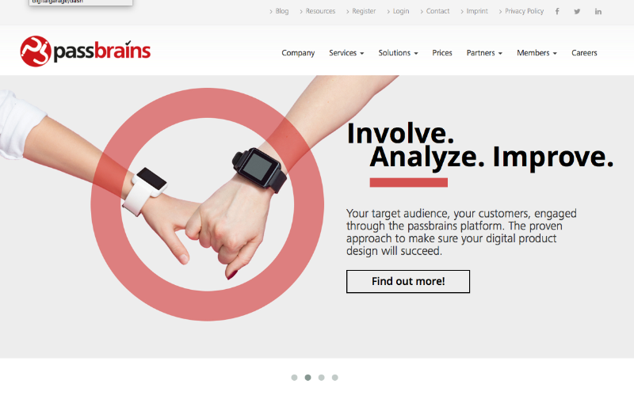This screenshot has width=634, height=403.
Task: Select the fourth carousel dot
Action: click(x=334, y=378)
